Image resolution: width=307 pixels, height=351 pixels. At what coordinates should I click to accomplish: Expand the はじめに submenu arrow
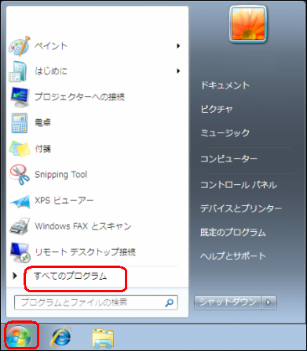[x=178, y=71]
